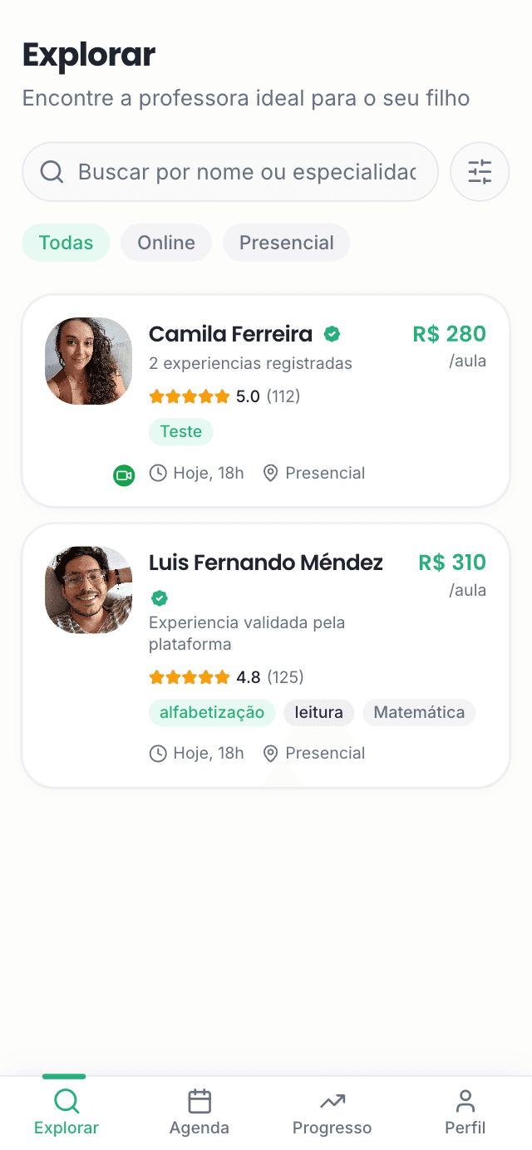
Task: Click the green verification badge next to Camila Ferreira
Action: 332,334
